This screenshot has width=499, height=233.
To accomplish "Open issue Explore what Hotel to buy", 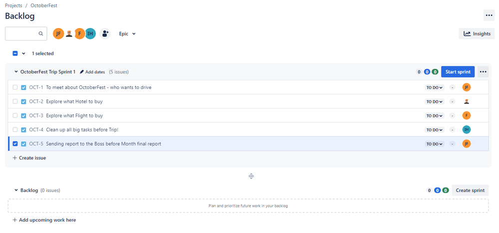I will [x=74, y=101].
